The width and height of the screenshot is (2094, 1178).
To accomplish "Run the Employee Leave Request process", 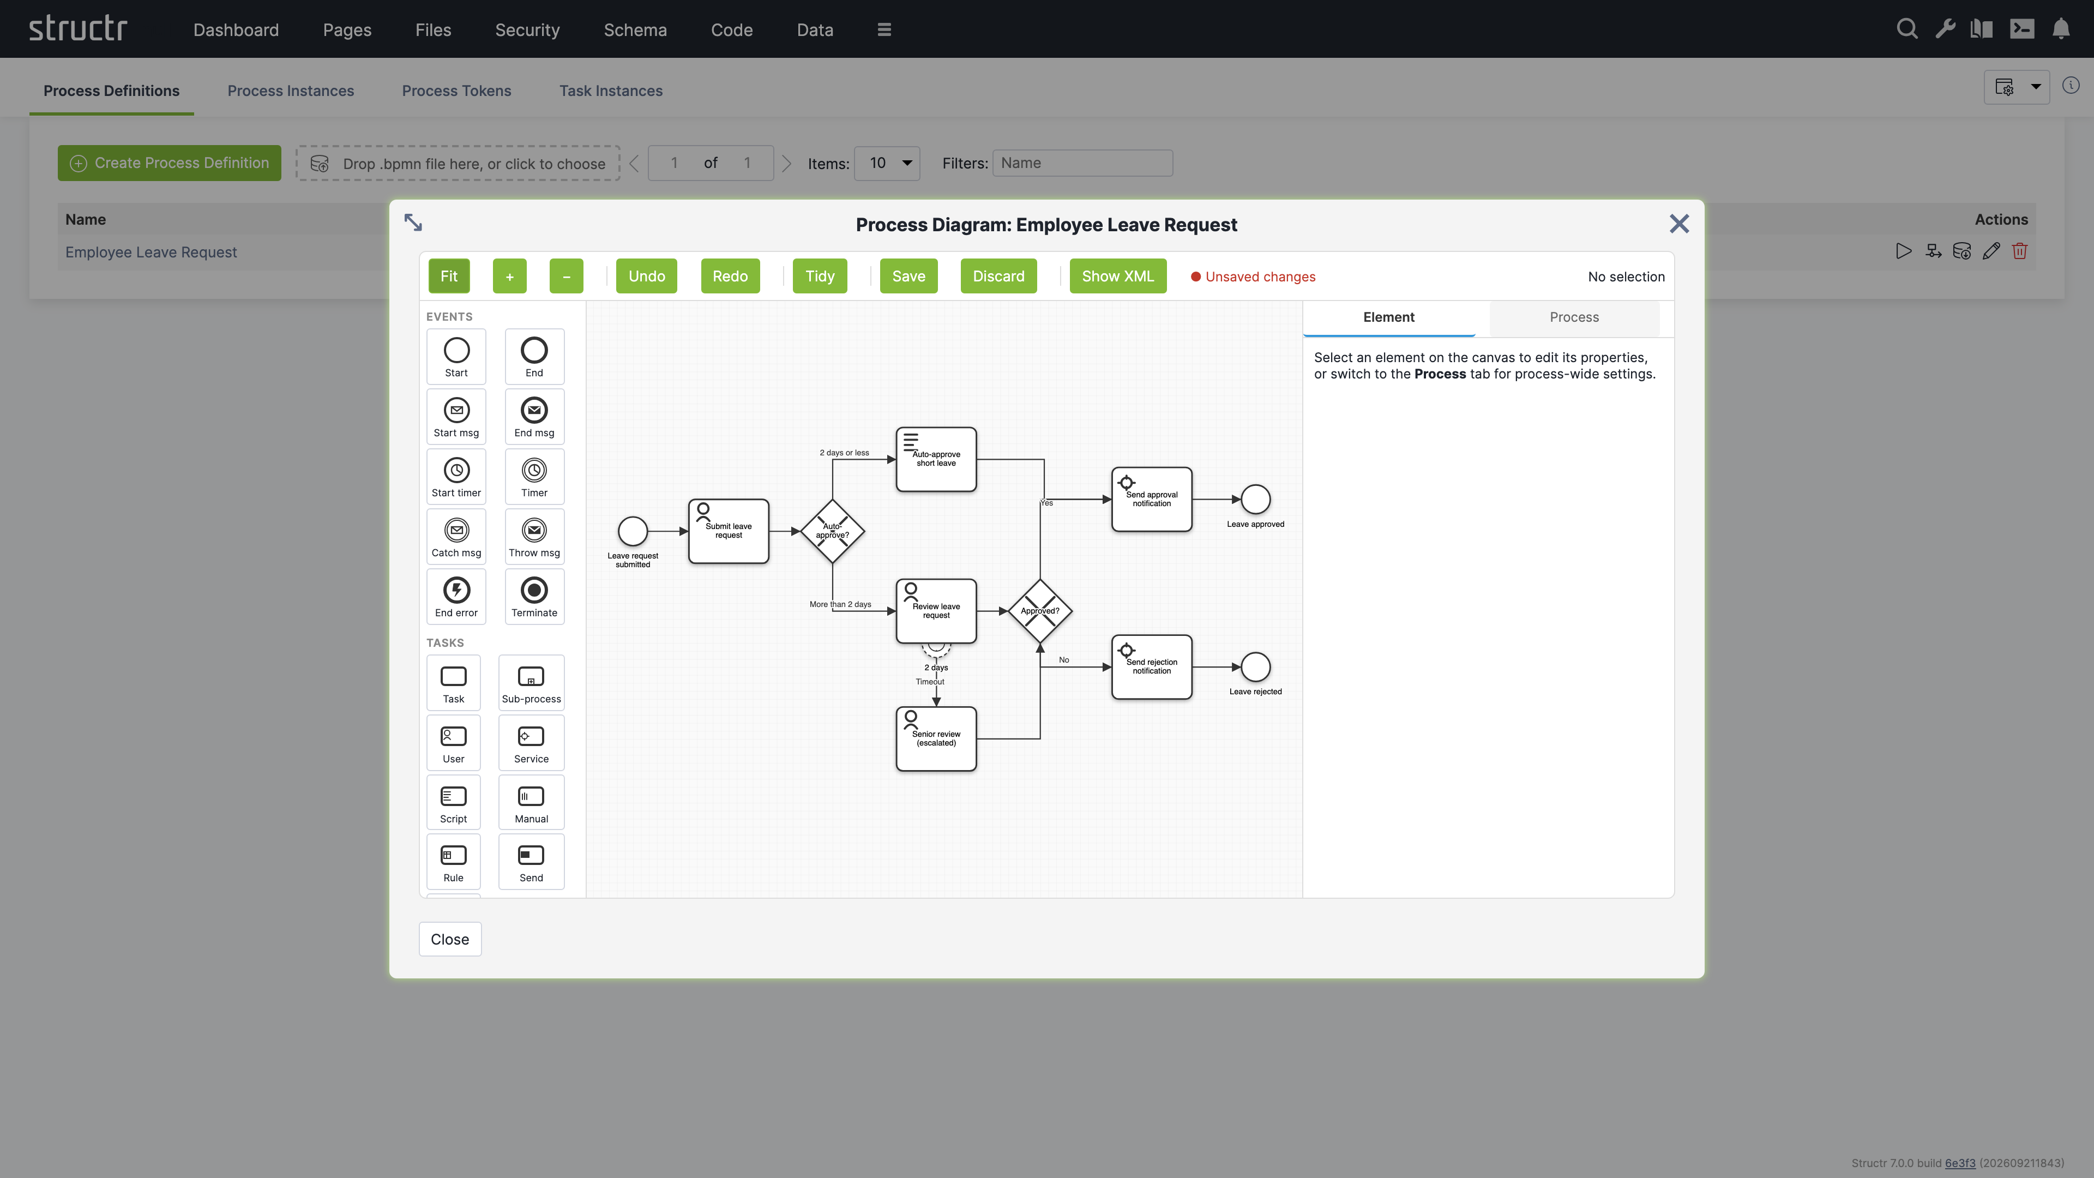I will pyautogui.click(x=1904, y=251).
